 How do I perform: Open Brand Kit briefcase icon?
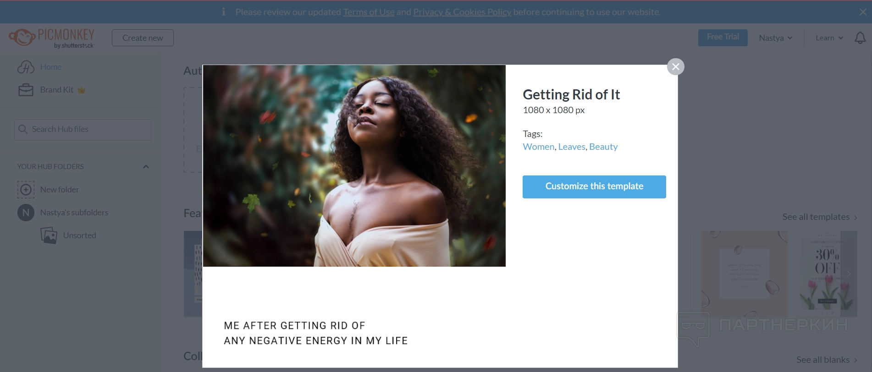tap(26, 90)
